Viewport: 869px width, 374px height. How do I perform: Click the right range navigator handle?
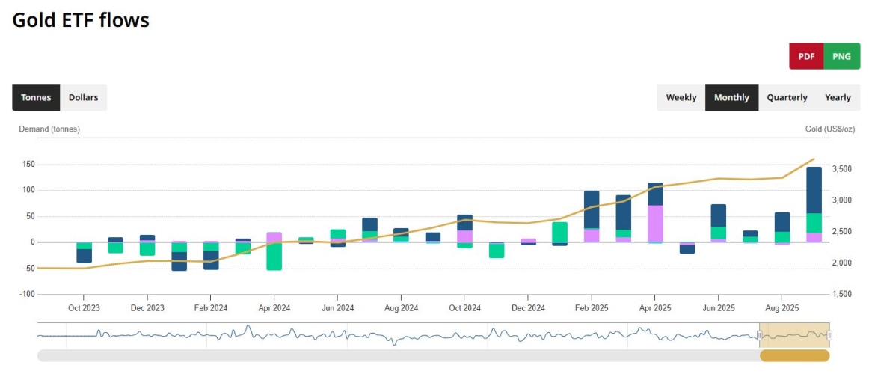[x=829, y=335]
